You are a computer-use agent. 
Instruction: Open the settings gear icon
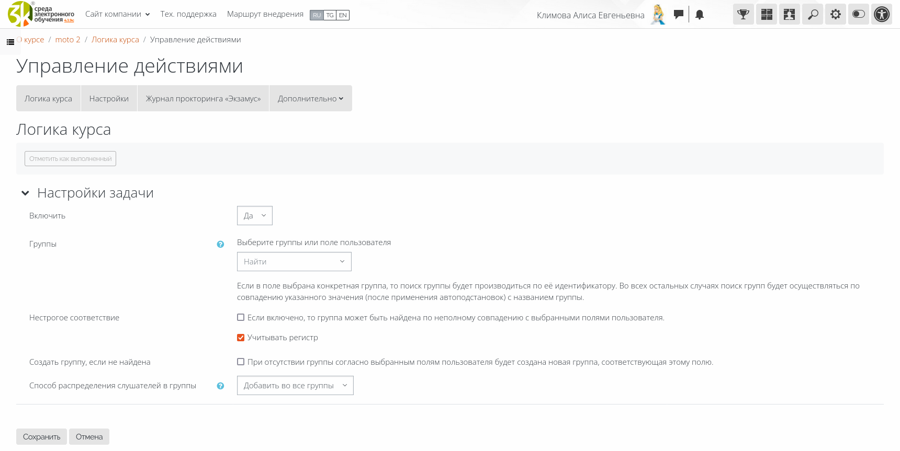(835, 15)
